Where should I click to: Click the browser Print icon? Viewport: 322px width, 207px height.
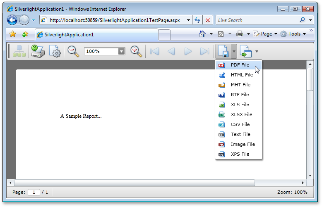click(x=240, y=34)
